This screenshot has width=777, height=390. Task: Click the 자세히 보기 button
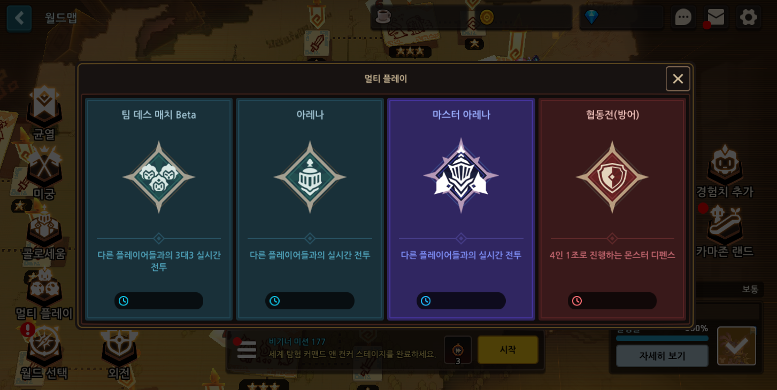coord(662,355)
